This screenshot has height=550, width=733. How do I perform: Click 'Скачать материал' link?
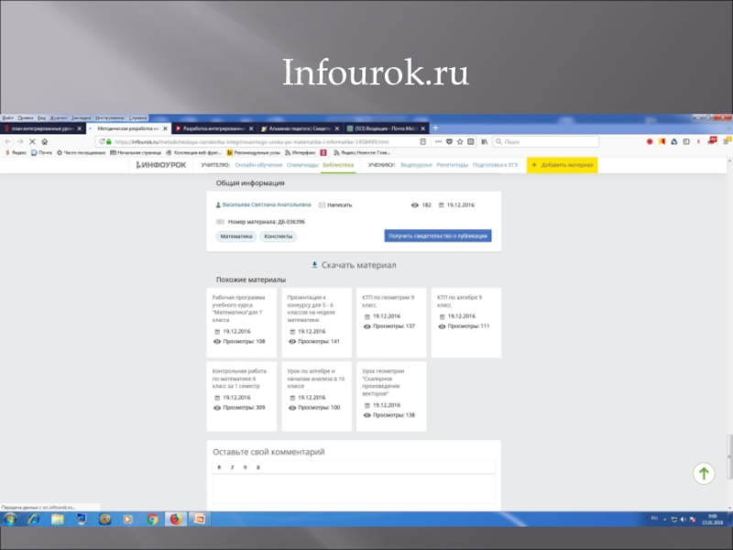(358, 265)
